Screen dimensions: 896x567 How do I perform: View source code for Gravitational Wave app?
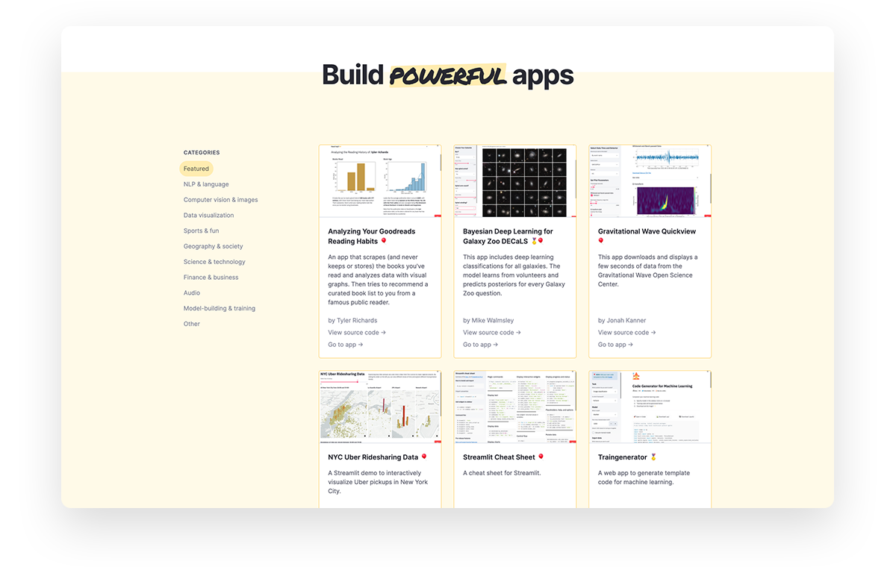click(627, 333)
